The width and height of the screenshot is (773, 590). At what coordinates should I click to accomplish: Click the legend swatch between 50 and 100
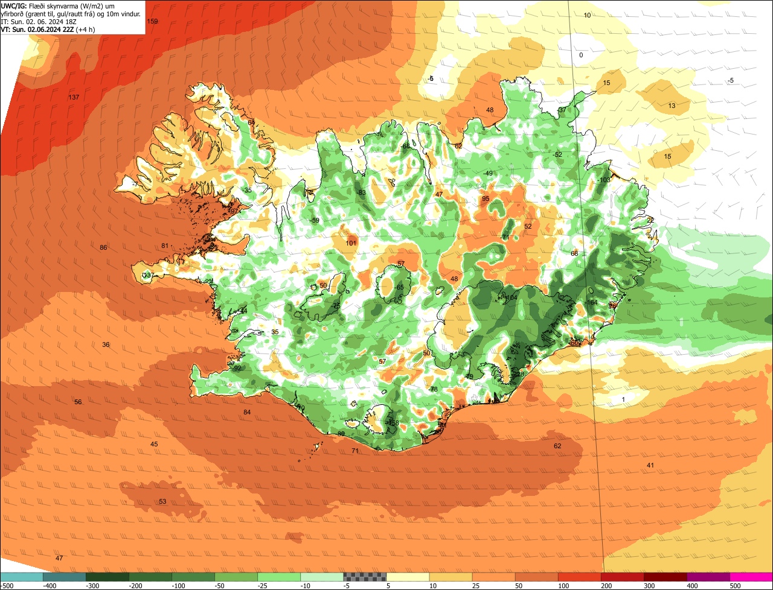[x=536, y=577]
